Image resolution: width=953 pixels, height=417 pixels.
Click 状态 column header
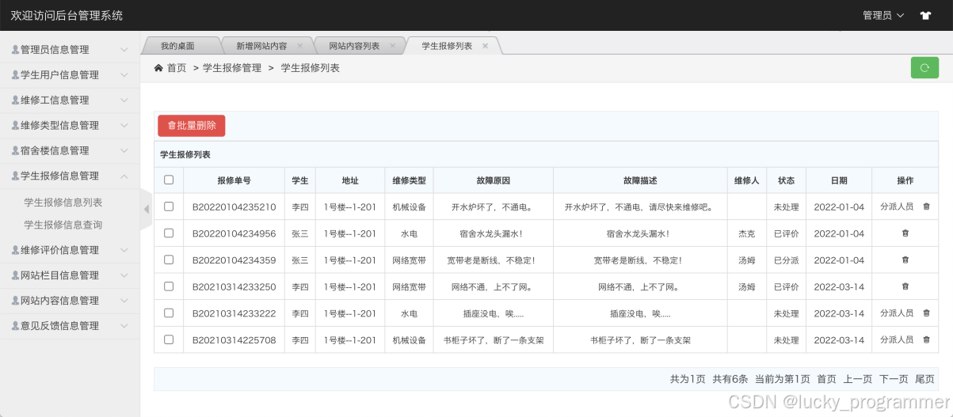coord(786,180)
